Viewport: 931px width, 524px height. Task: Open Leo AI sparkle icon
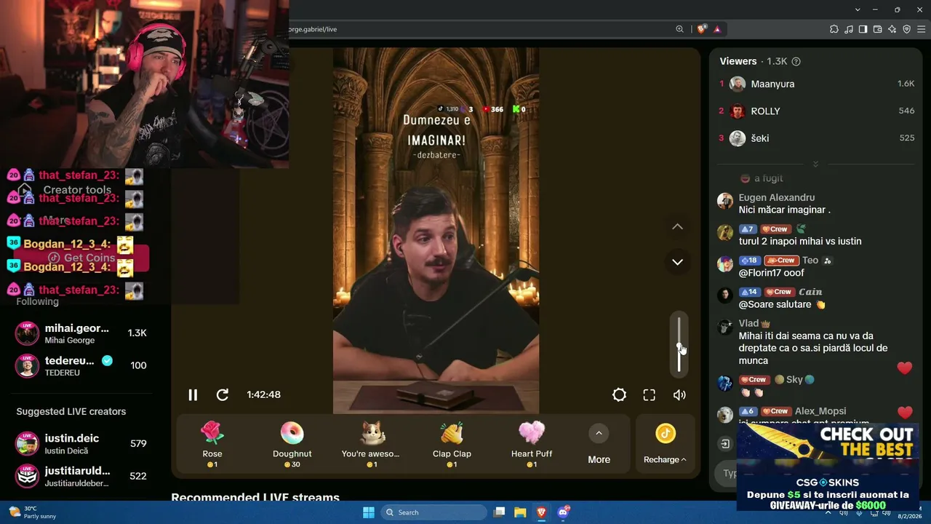892,29
